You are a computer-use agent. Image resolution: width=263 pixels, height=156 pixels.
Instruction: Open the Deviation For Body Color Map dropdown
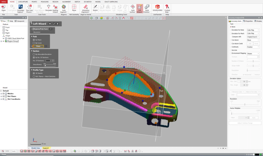click(x=253, y=30)
